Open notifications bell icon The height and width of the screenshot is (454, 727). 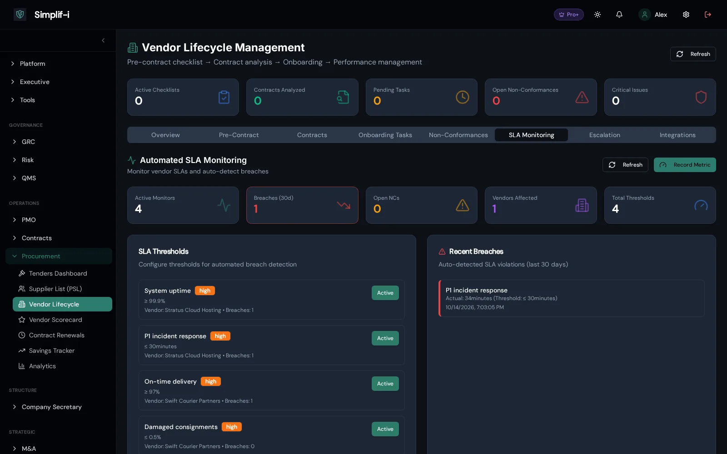619,15
